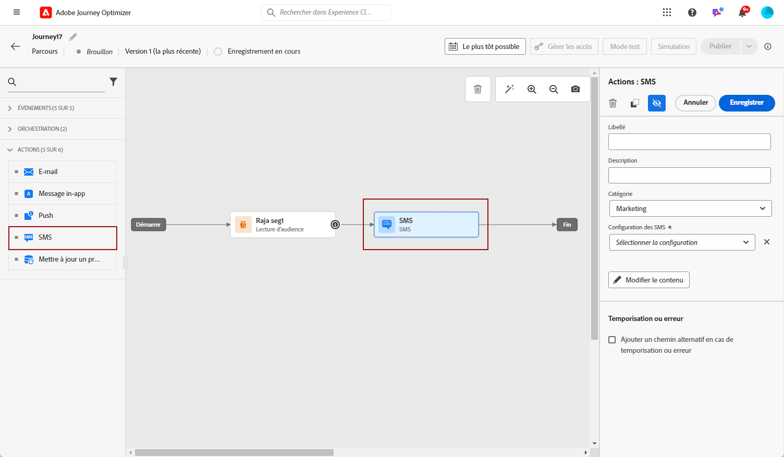The image size is (784, 457).
Task: Open the help question mark menu
Action: pos(692,13)
